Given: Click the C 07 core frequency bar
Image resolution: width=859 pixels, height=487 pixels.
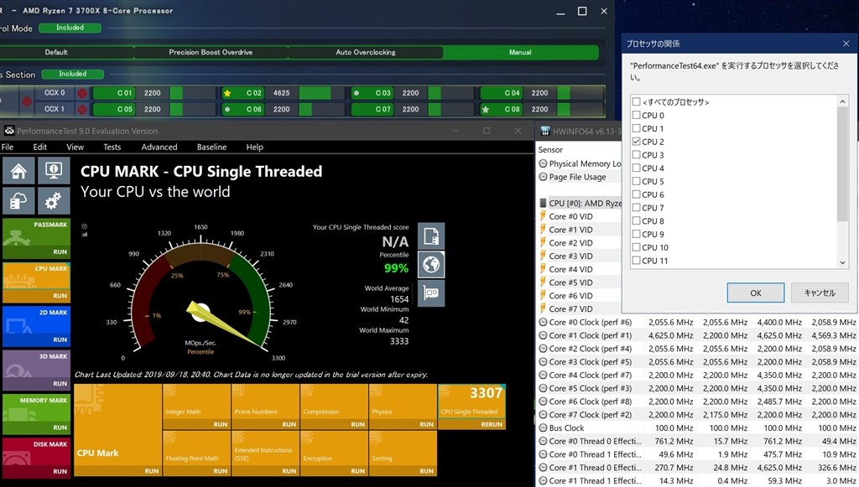Looking at the screenshot, I should pyautogui.click(x=451, y=110).
